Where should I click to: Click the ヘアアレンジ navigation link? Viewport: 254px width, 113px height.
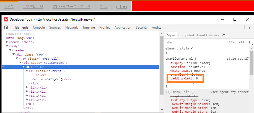[x=33, y=7]
